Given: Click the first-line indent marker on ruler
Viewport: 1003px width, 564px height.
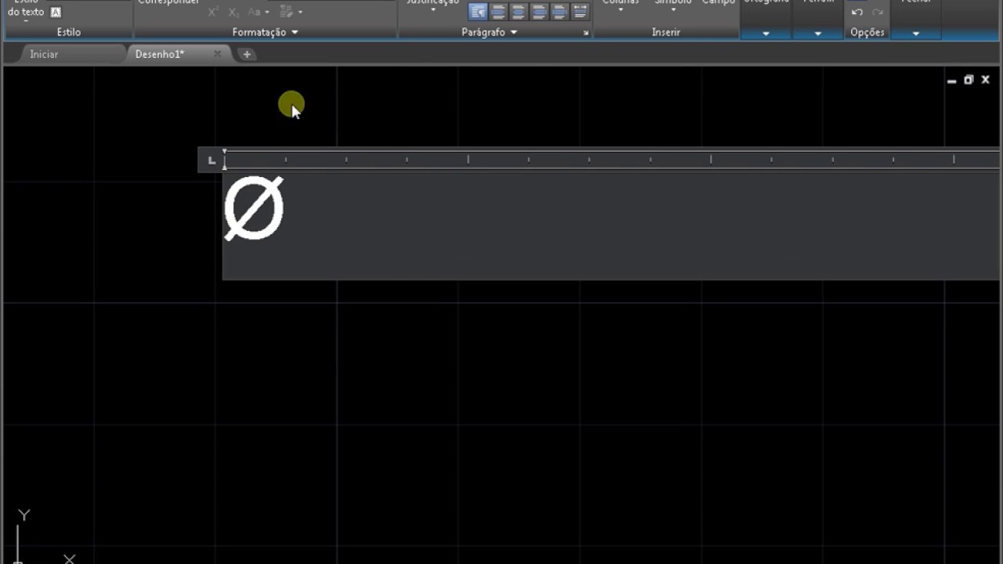Looking at the screenshot, I should click(x=224, y=151).
